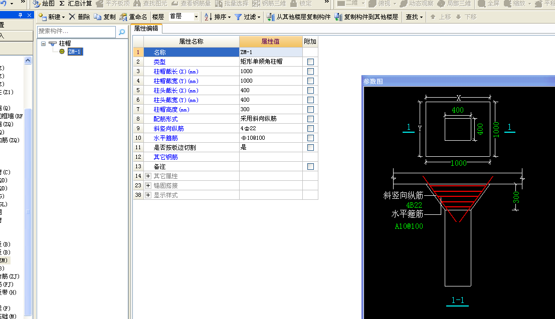Click the 类型 value 矩形单倾角柱帽 cell
Screen dimensions: 555x319
pos(271,62)
